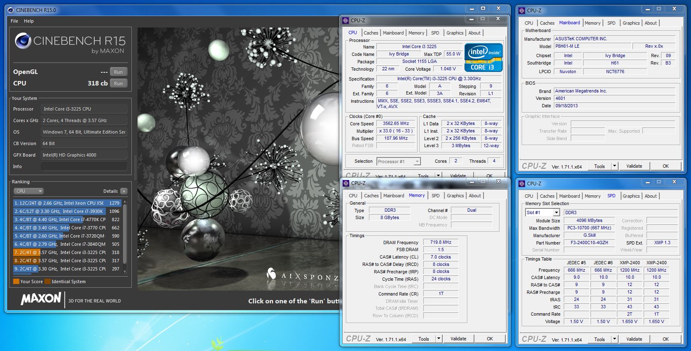Click the DRAM Frequency value 719.8 MHz

441,242
